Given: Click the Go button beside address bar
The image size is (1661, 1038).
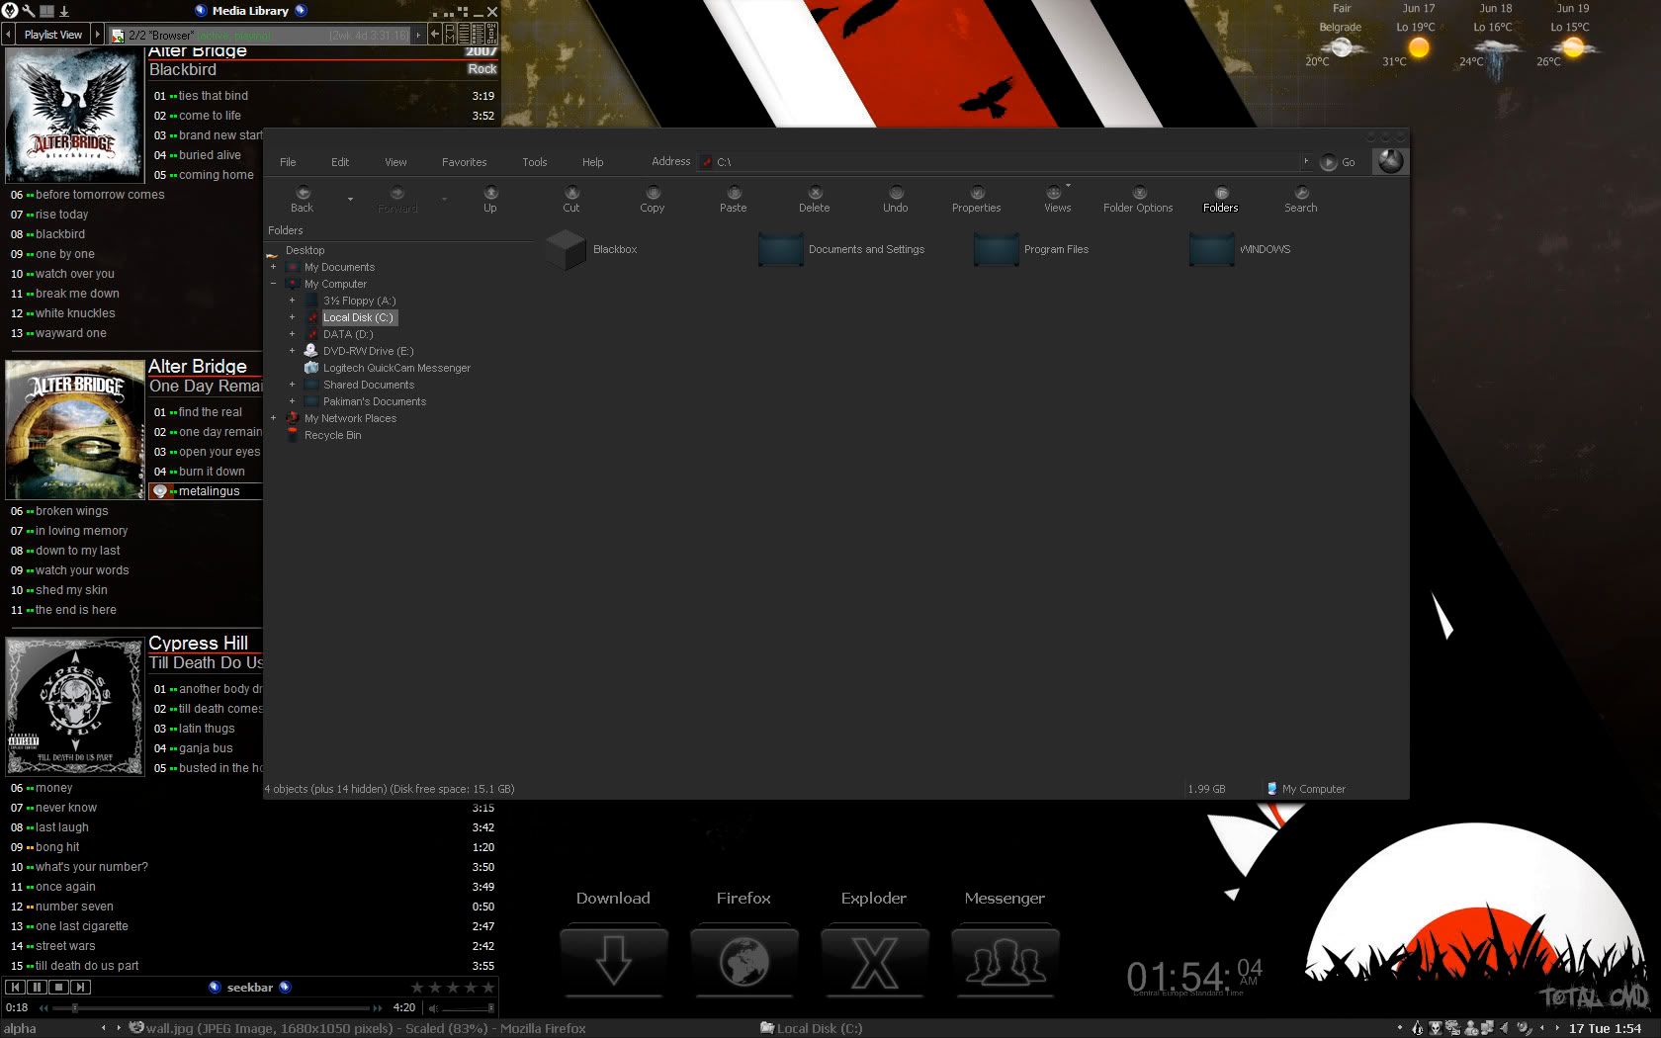Looking at the screenshot, I should pyautogui.click(x=1338, y=162).
